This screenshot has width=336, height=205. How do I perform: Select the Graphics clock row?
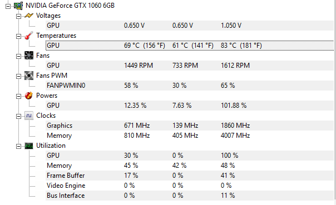190,126
